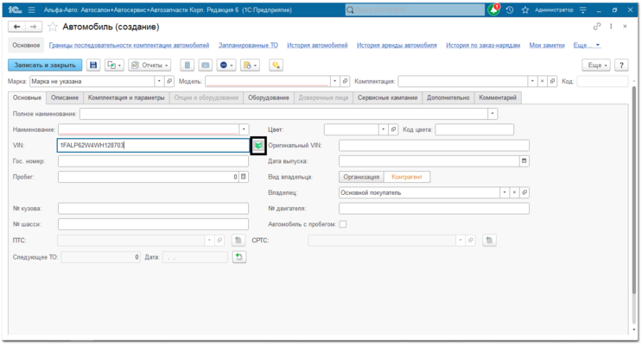Expand the Полное наименование dropdown

[493, 114]
